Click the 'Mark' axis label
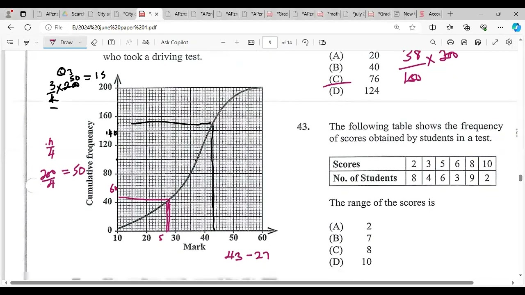This screenshot has height=295, width=525. click(194, 247)
